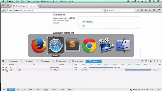Clear the network request list

click(158, 90)
